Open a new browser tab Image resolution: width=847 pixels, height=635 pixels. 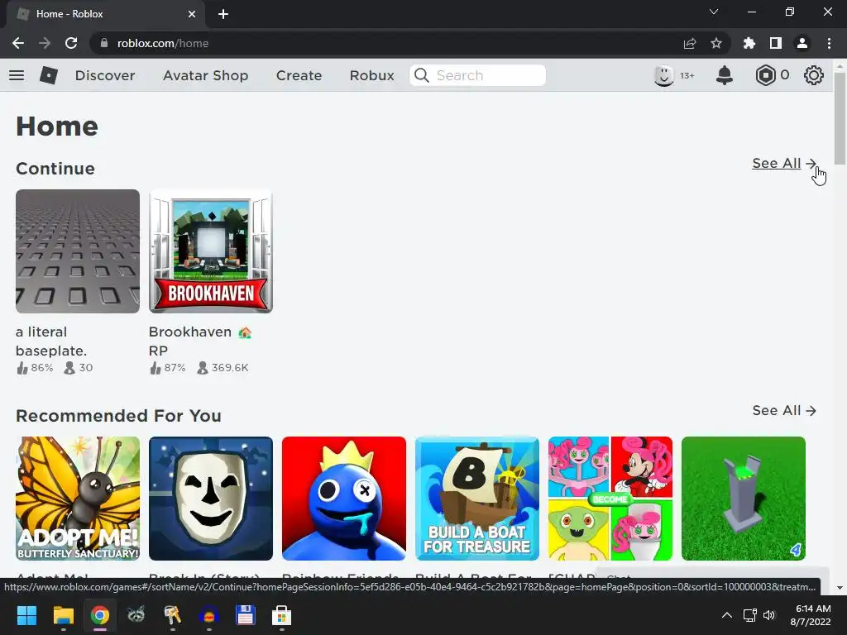(x=223, y=14)
